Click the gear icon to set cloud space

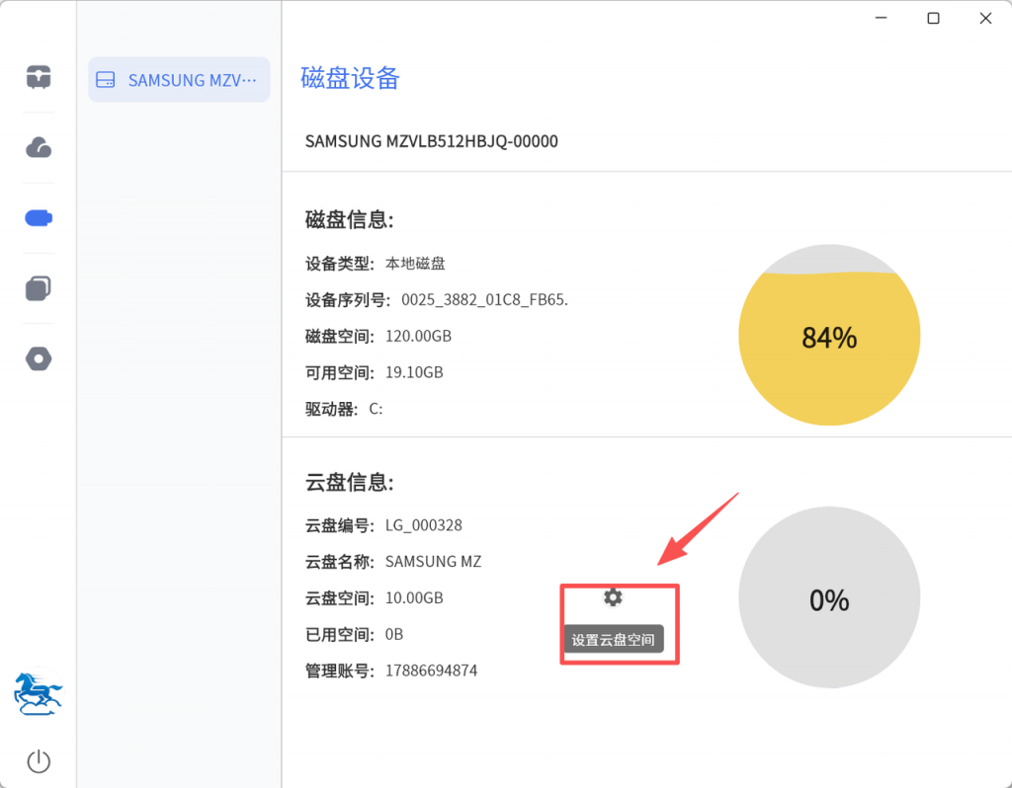[x=613, y=597]
